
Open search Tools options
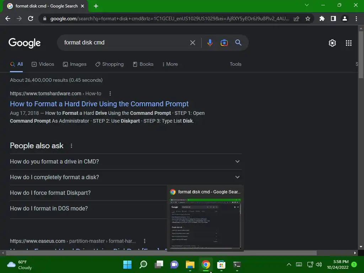tap(235, 64)
